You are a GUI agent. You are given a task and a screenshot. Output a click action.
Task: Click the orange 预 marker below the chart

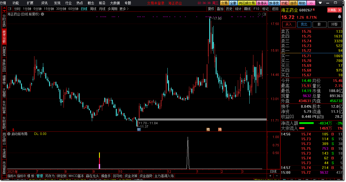[220, 130]
